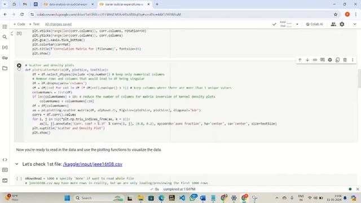This screenshot has width=361, height=203.
Task: Open the Share people icon
Action: pyautogui.click(x=333, y=24)
